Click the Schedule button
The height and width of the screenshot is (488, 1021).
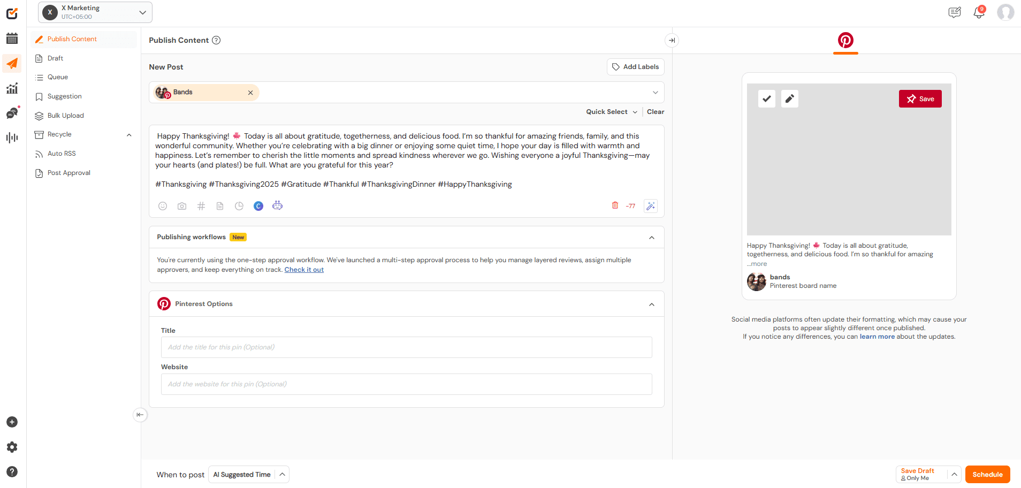[987, 474]
